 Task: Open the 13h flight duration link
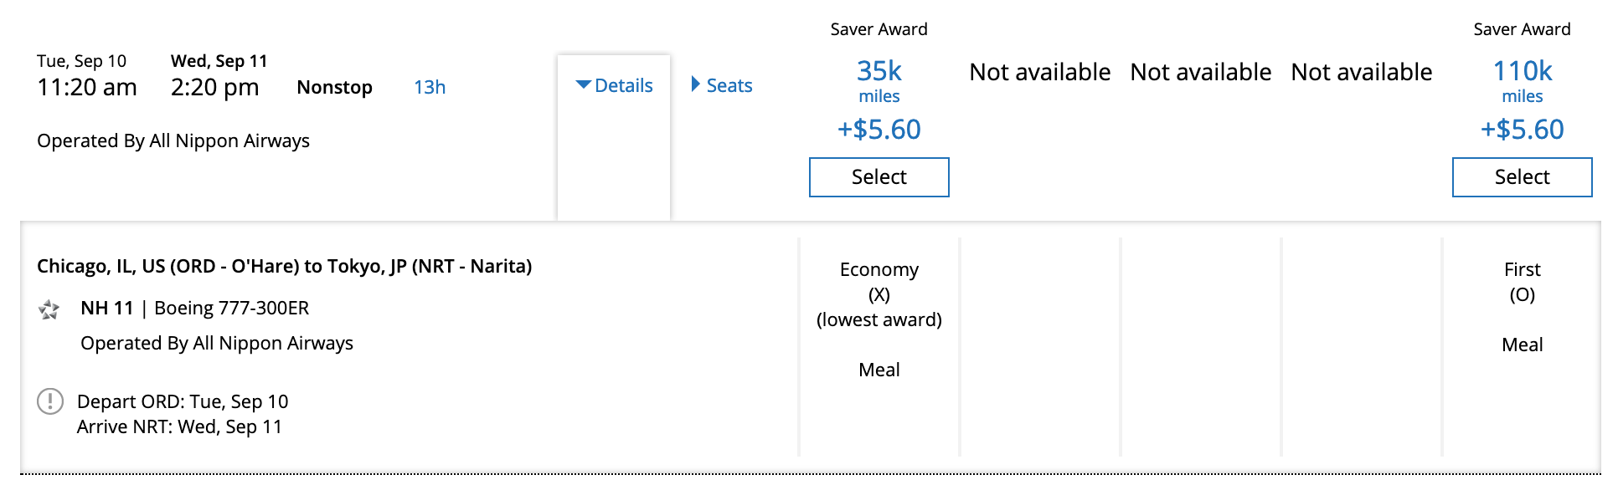point(430,87)
